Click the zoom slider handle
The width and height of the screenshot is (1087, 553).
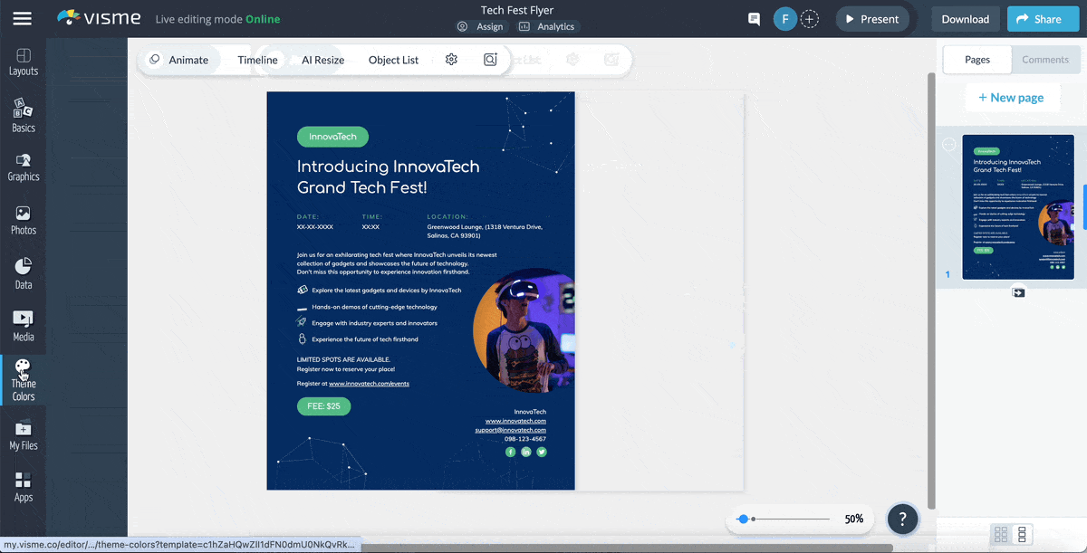click(x=744, y=520)
